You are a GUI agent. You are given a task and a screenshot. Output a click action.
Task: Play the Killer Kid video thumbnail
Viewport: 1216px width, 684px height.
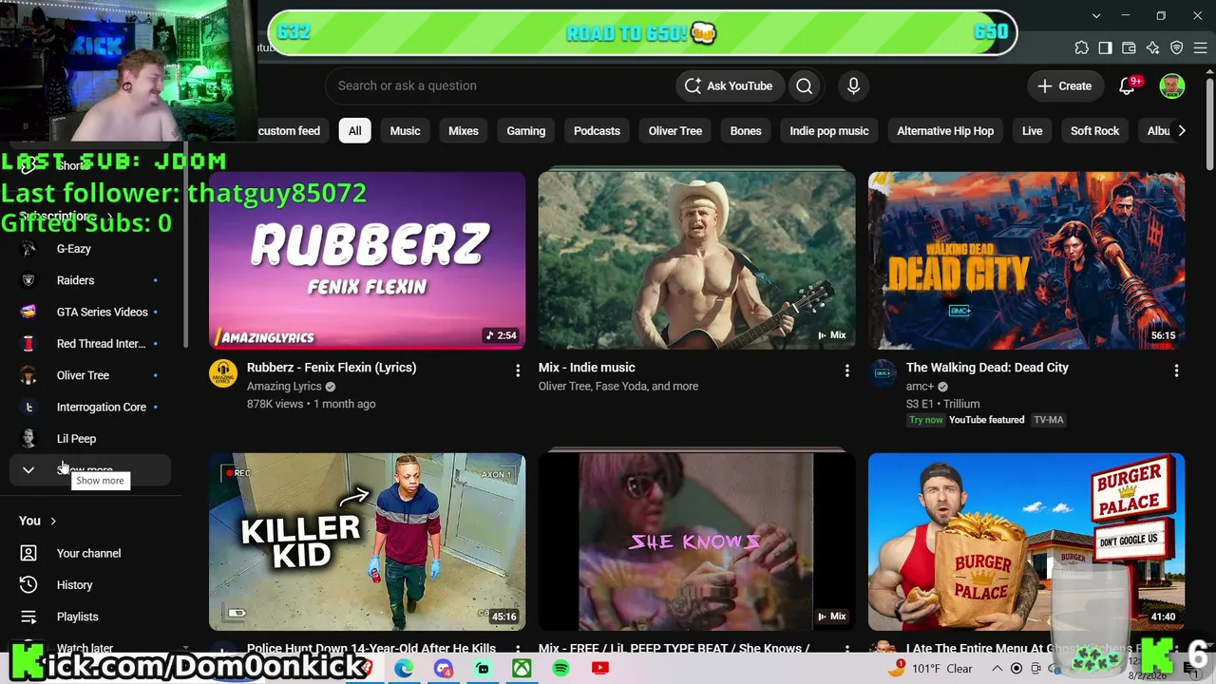(367, 541)
